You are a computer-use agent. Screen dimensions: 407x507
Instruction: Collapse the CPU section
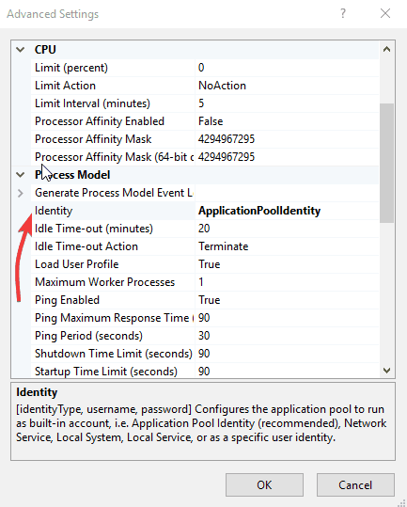[21, 50]
